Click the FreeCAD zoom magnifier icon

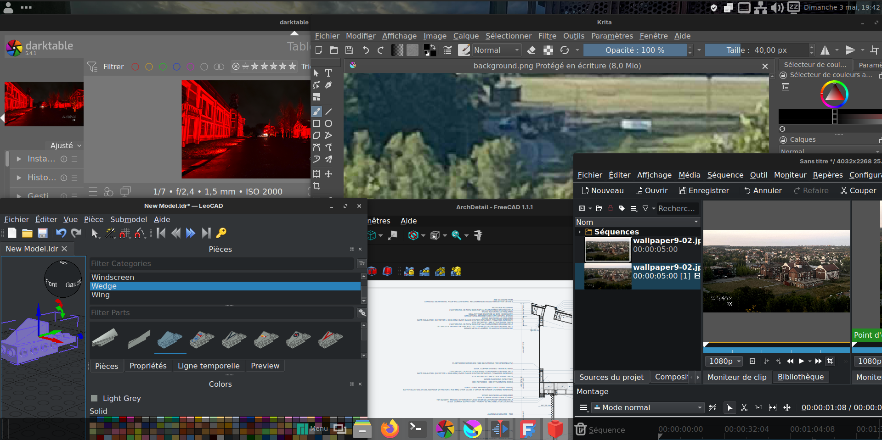(x=456, y=235)
